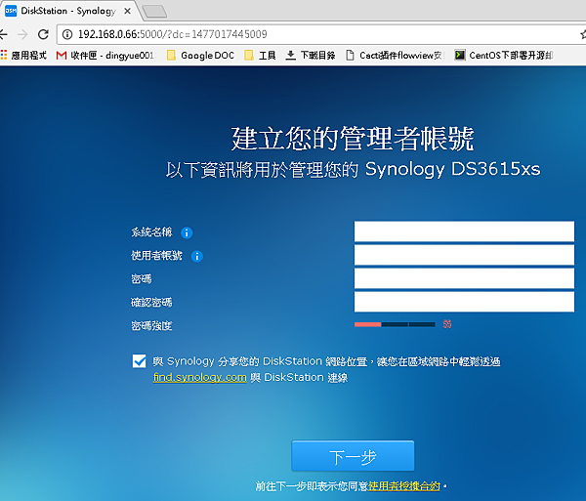Click the 建立您的管理者帳號 heading text
This screenshot has height=501, width=586.
pos(353,139)
